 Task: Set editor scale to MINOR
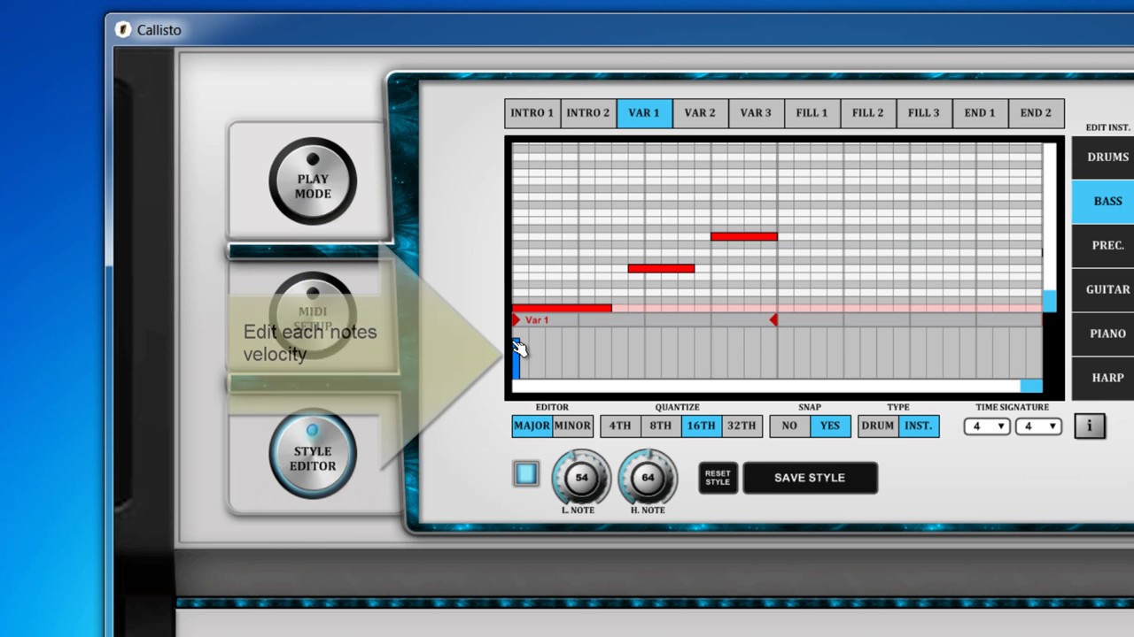(572, 426)
